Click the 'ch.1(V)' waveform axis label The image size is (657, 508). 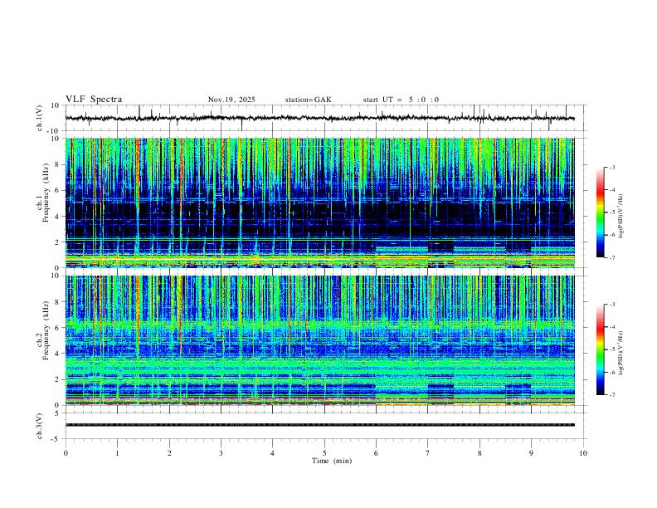pos(40,118)
